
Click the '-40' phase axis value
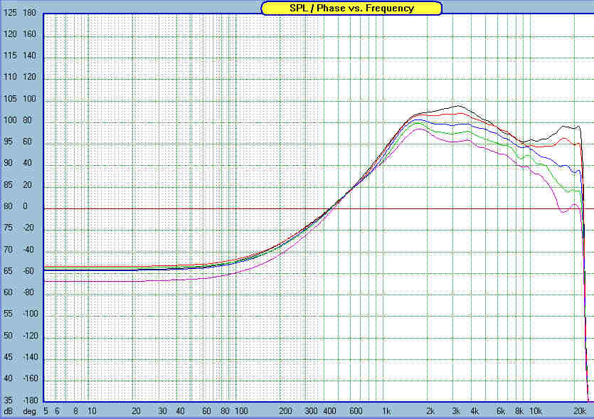point(28,249)
